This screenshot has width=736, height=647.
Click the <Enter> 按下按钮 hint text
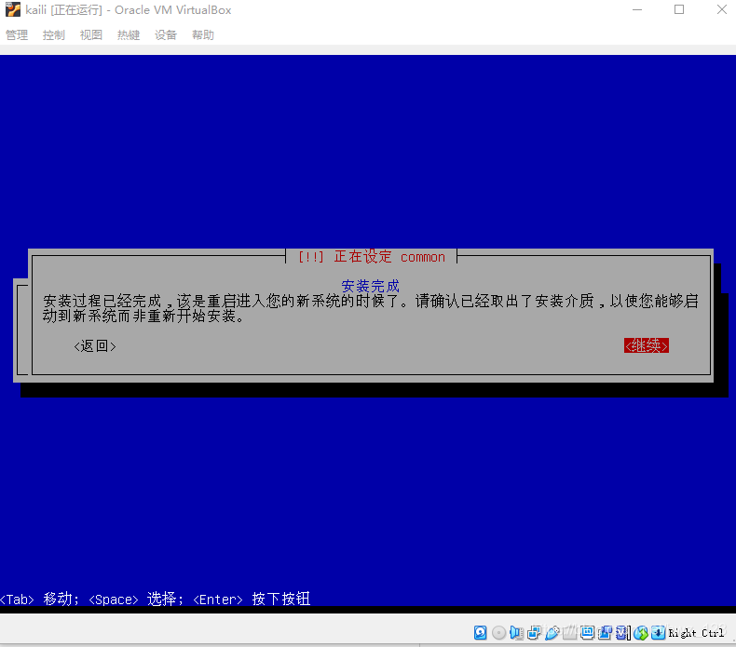(x=252, y=599)
